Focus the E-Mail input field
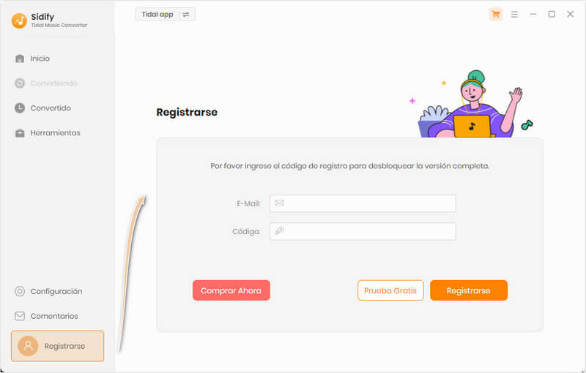This screenshot has width=586, height=373. click(x=363, y=203)
